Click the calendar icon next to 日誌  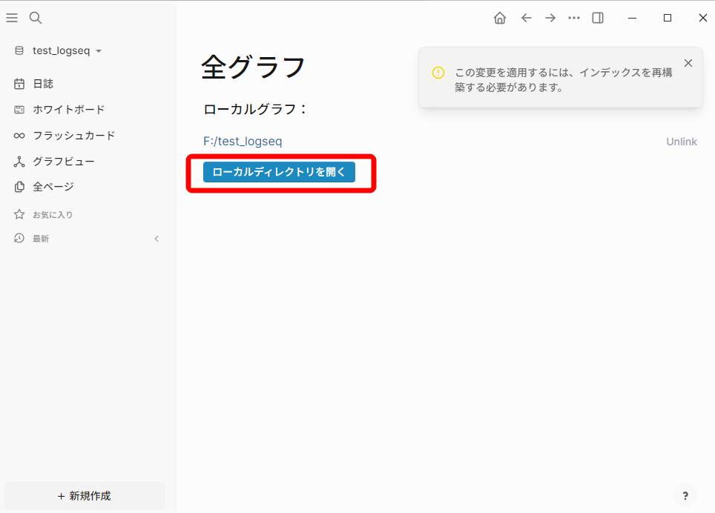pyautogui.click(x=19, y=84)
